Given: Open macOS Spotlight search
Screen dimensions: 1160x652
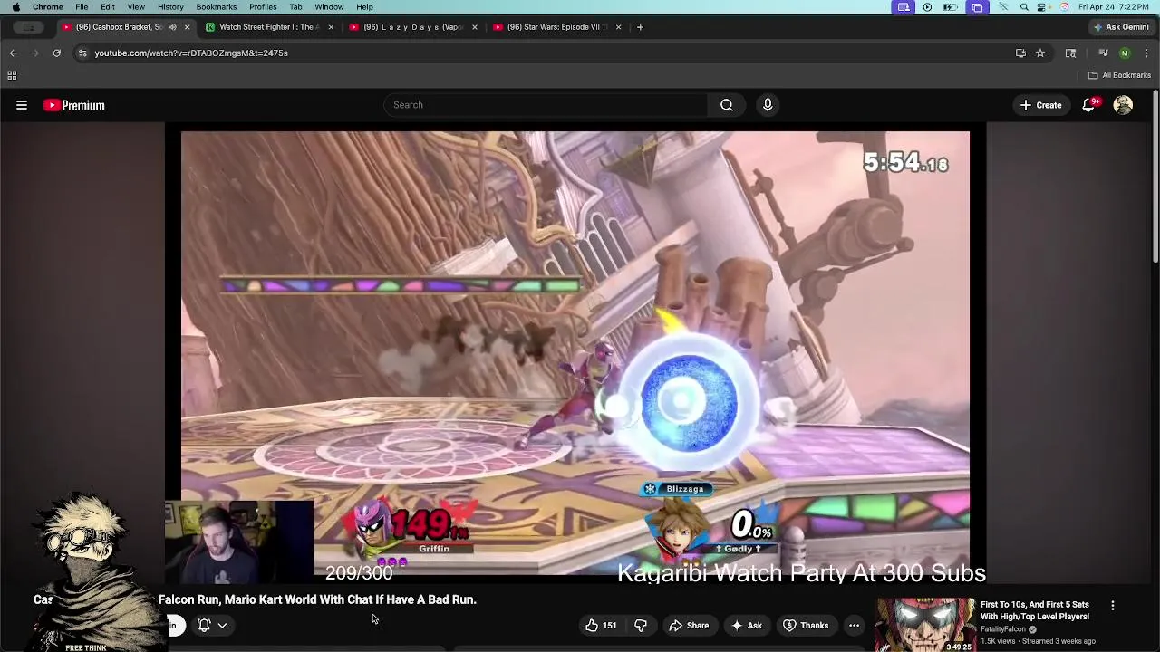Looking at the screenshot, I should [x=1024, y=7].
